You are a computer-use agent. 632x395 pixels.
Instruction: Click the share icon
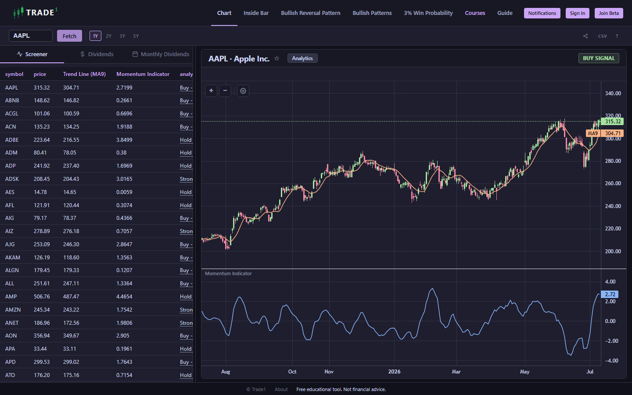click(585, 36)
